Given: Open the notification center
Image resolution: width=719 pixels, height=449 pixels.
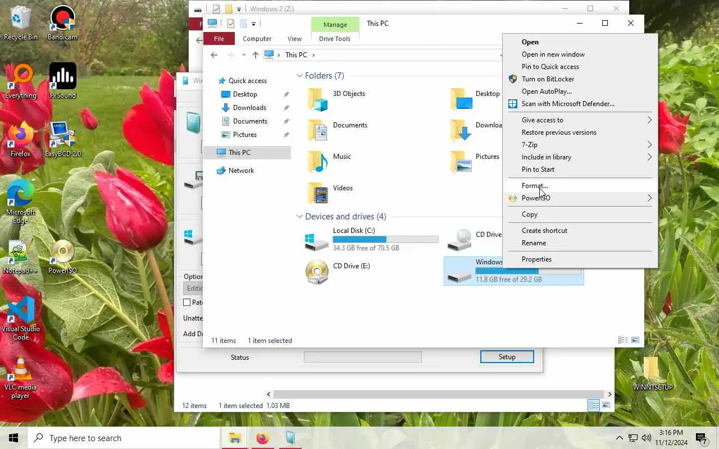Looking at the screenshot, I should pos(701,438).
